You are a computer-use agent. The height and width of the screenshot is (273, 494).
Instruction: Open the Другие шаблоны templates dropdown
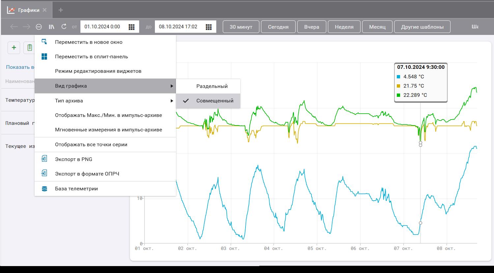pos(422,27)
